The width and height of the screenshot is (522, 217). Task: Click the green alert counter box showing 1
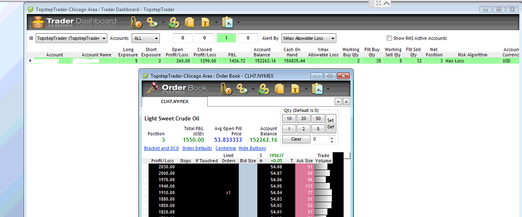pos(227,38)
